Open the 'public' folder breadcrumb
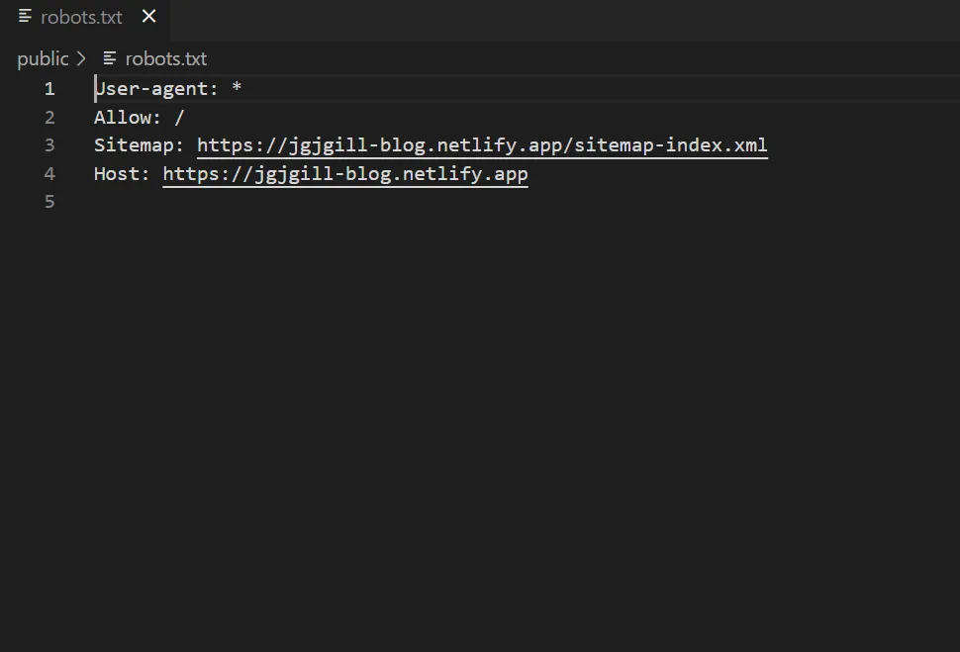 [43, 59]
